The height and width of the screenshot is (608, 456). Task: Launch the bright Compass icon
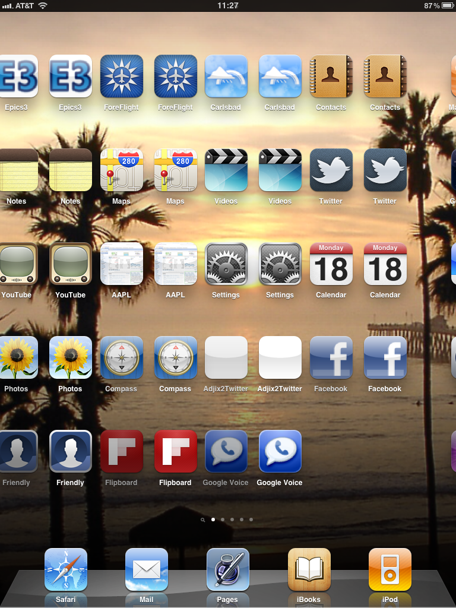(x=176, y=357)
